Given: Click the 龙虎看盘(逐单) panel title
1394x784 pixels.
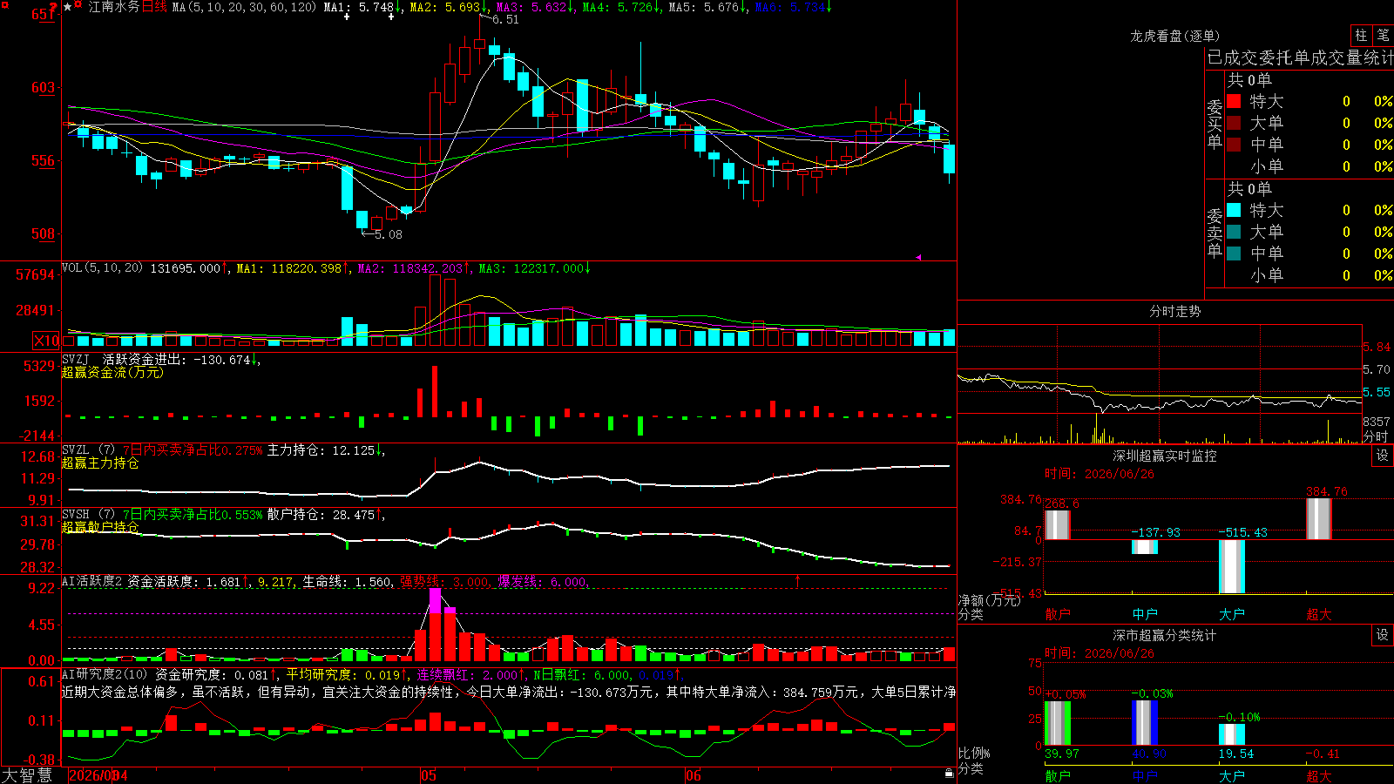Looking at the screenshot, I should click(1174, 36).
